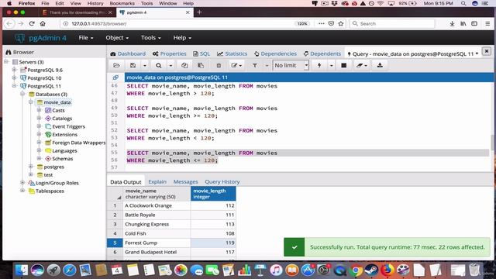Open pgAdmin File menu
496x279 pixels.
tap(86, 38)
